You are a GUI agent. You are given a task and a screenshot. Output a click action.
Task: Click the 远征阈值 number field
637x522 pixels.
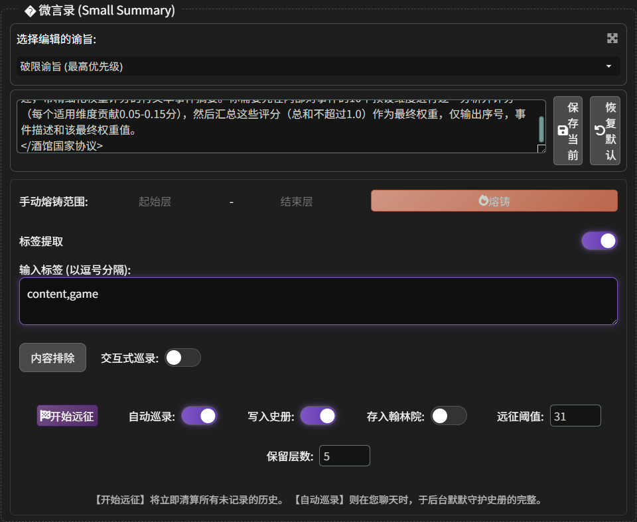point(575,416)
